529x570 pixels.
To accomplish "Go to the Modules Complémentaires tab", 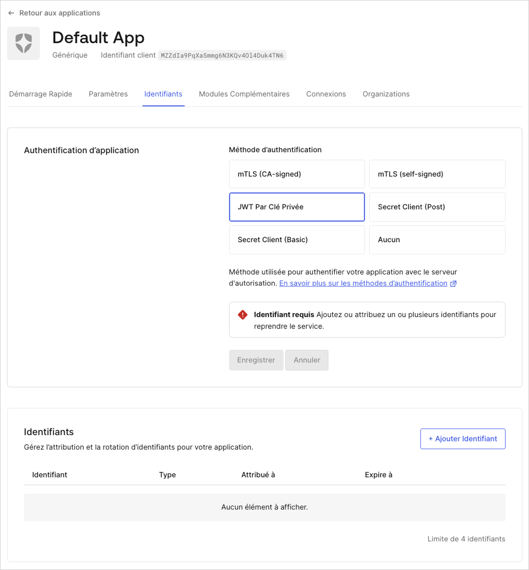I will click(244, 94).
